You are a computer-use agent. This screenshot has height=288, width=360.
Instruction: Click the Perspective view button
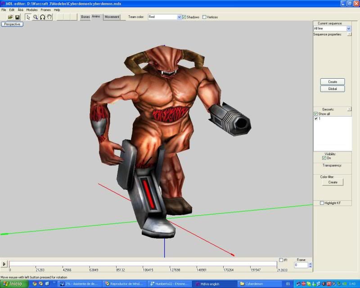click(12, 24)
